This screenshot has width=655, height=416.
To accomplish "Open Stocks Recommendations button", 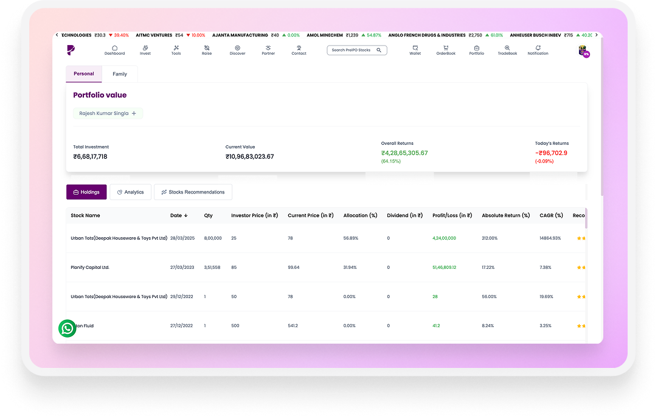I will point(193,192).
